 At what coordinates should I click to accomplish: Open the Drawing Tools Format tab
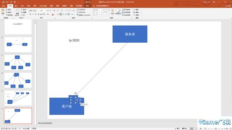87,6
